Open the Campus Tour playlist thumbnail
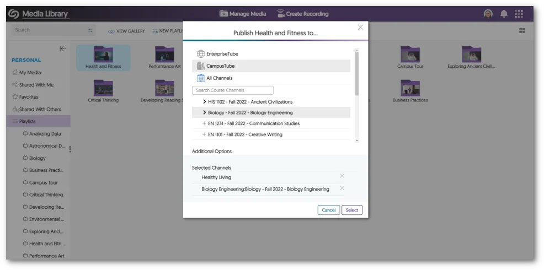The width and height of the screenshot is (544, 270). [410, 55]
